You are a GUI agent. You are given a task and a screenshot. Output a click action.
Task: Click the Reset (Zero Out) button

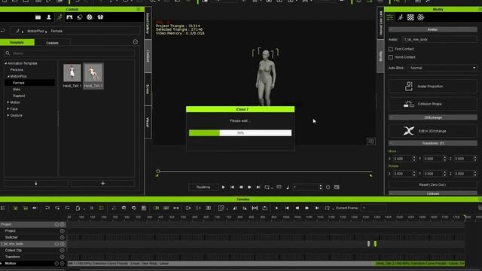click(x=432, y=184)
